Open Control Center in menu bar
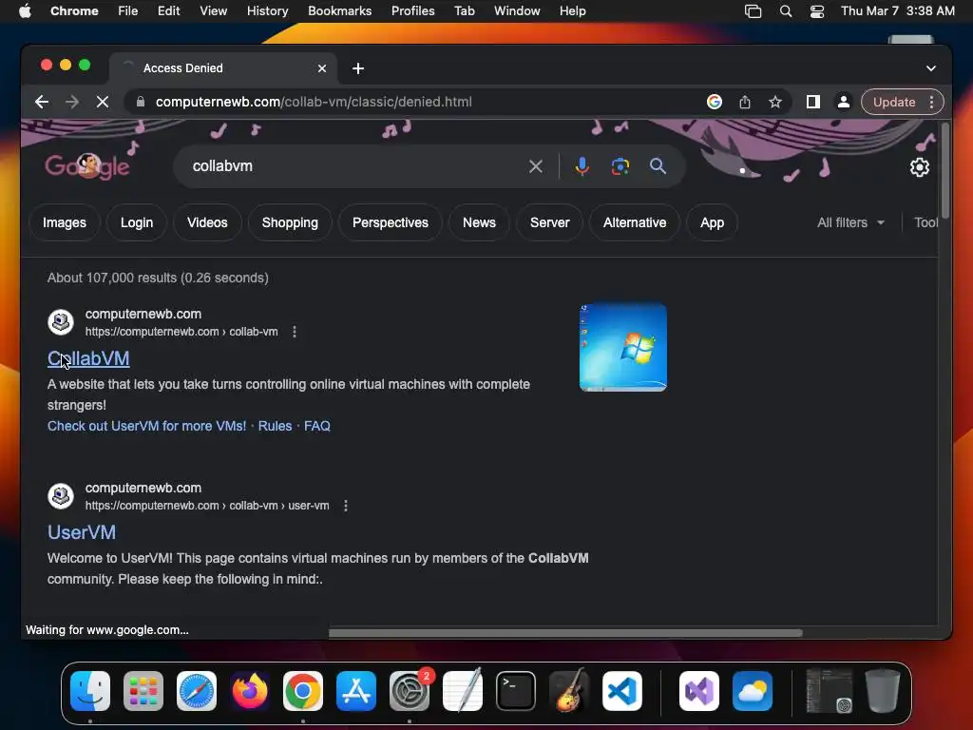 tap(816, 11)
